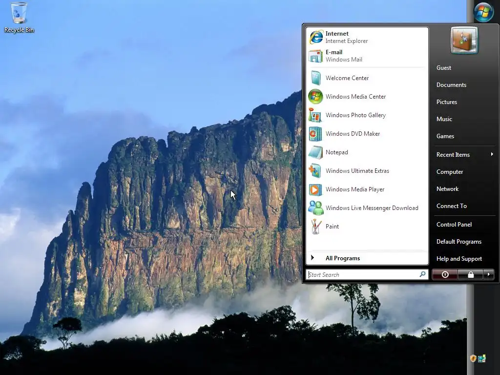500x375 pixels.
Task: Click the Guest user account picture
Action: pyautogui.click(x=464, y=40)
